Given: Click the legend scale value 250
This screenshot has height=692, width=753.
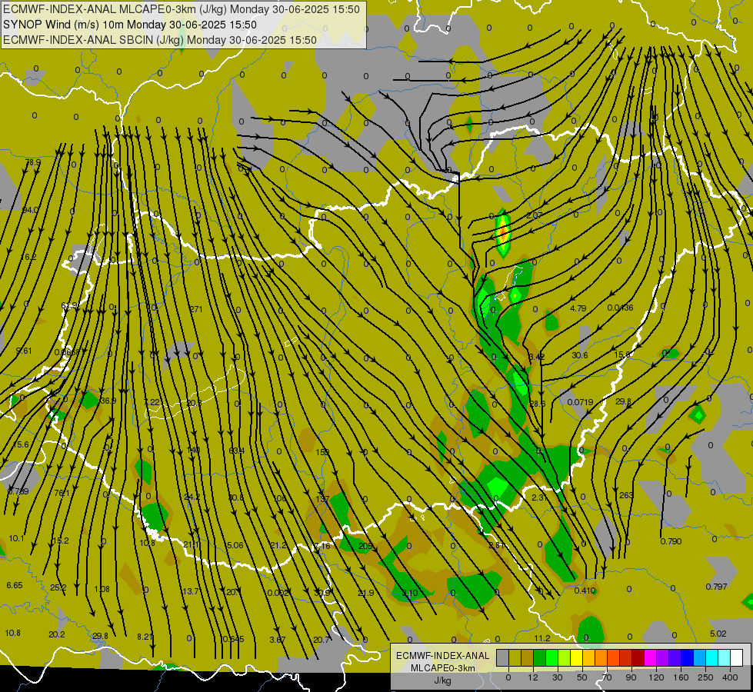Looking at the screenshot, I should pyautogui.click(x=705, y=677).
